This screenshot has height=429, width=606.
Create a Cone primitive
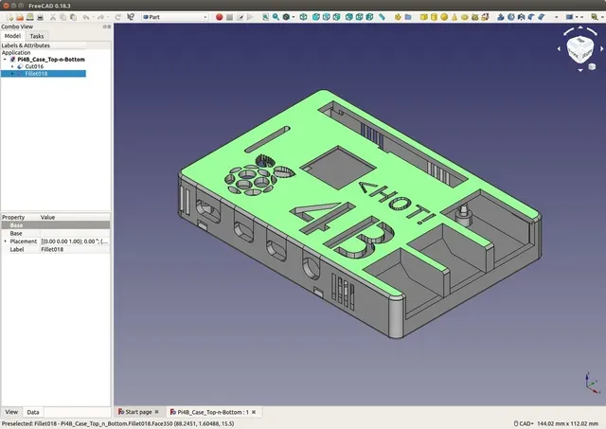454,17
